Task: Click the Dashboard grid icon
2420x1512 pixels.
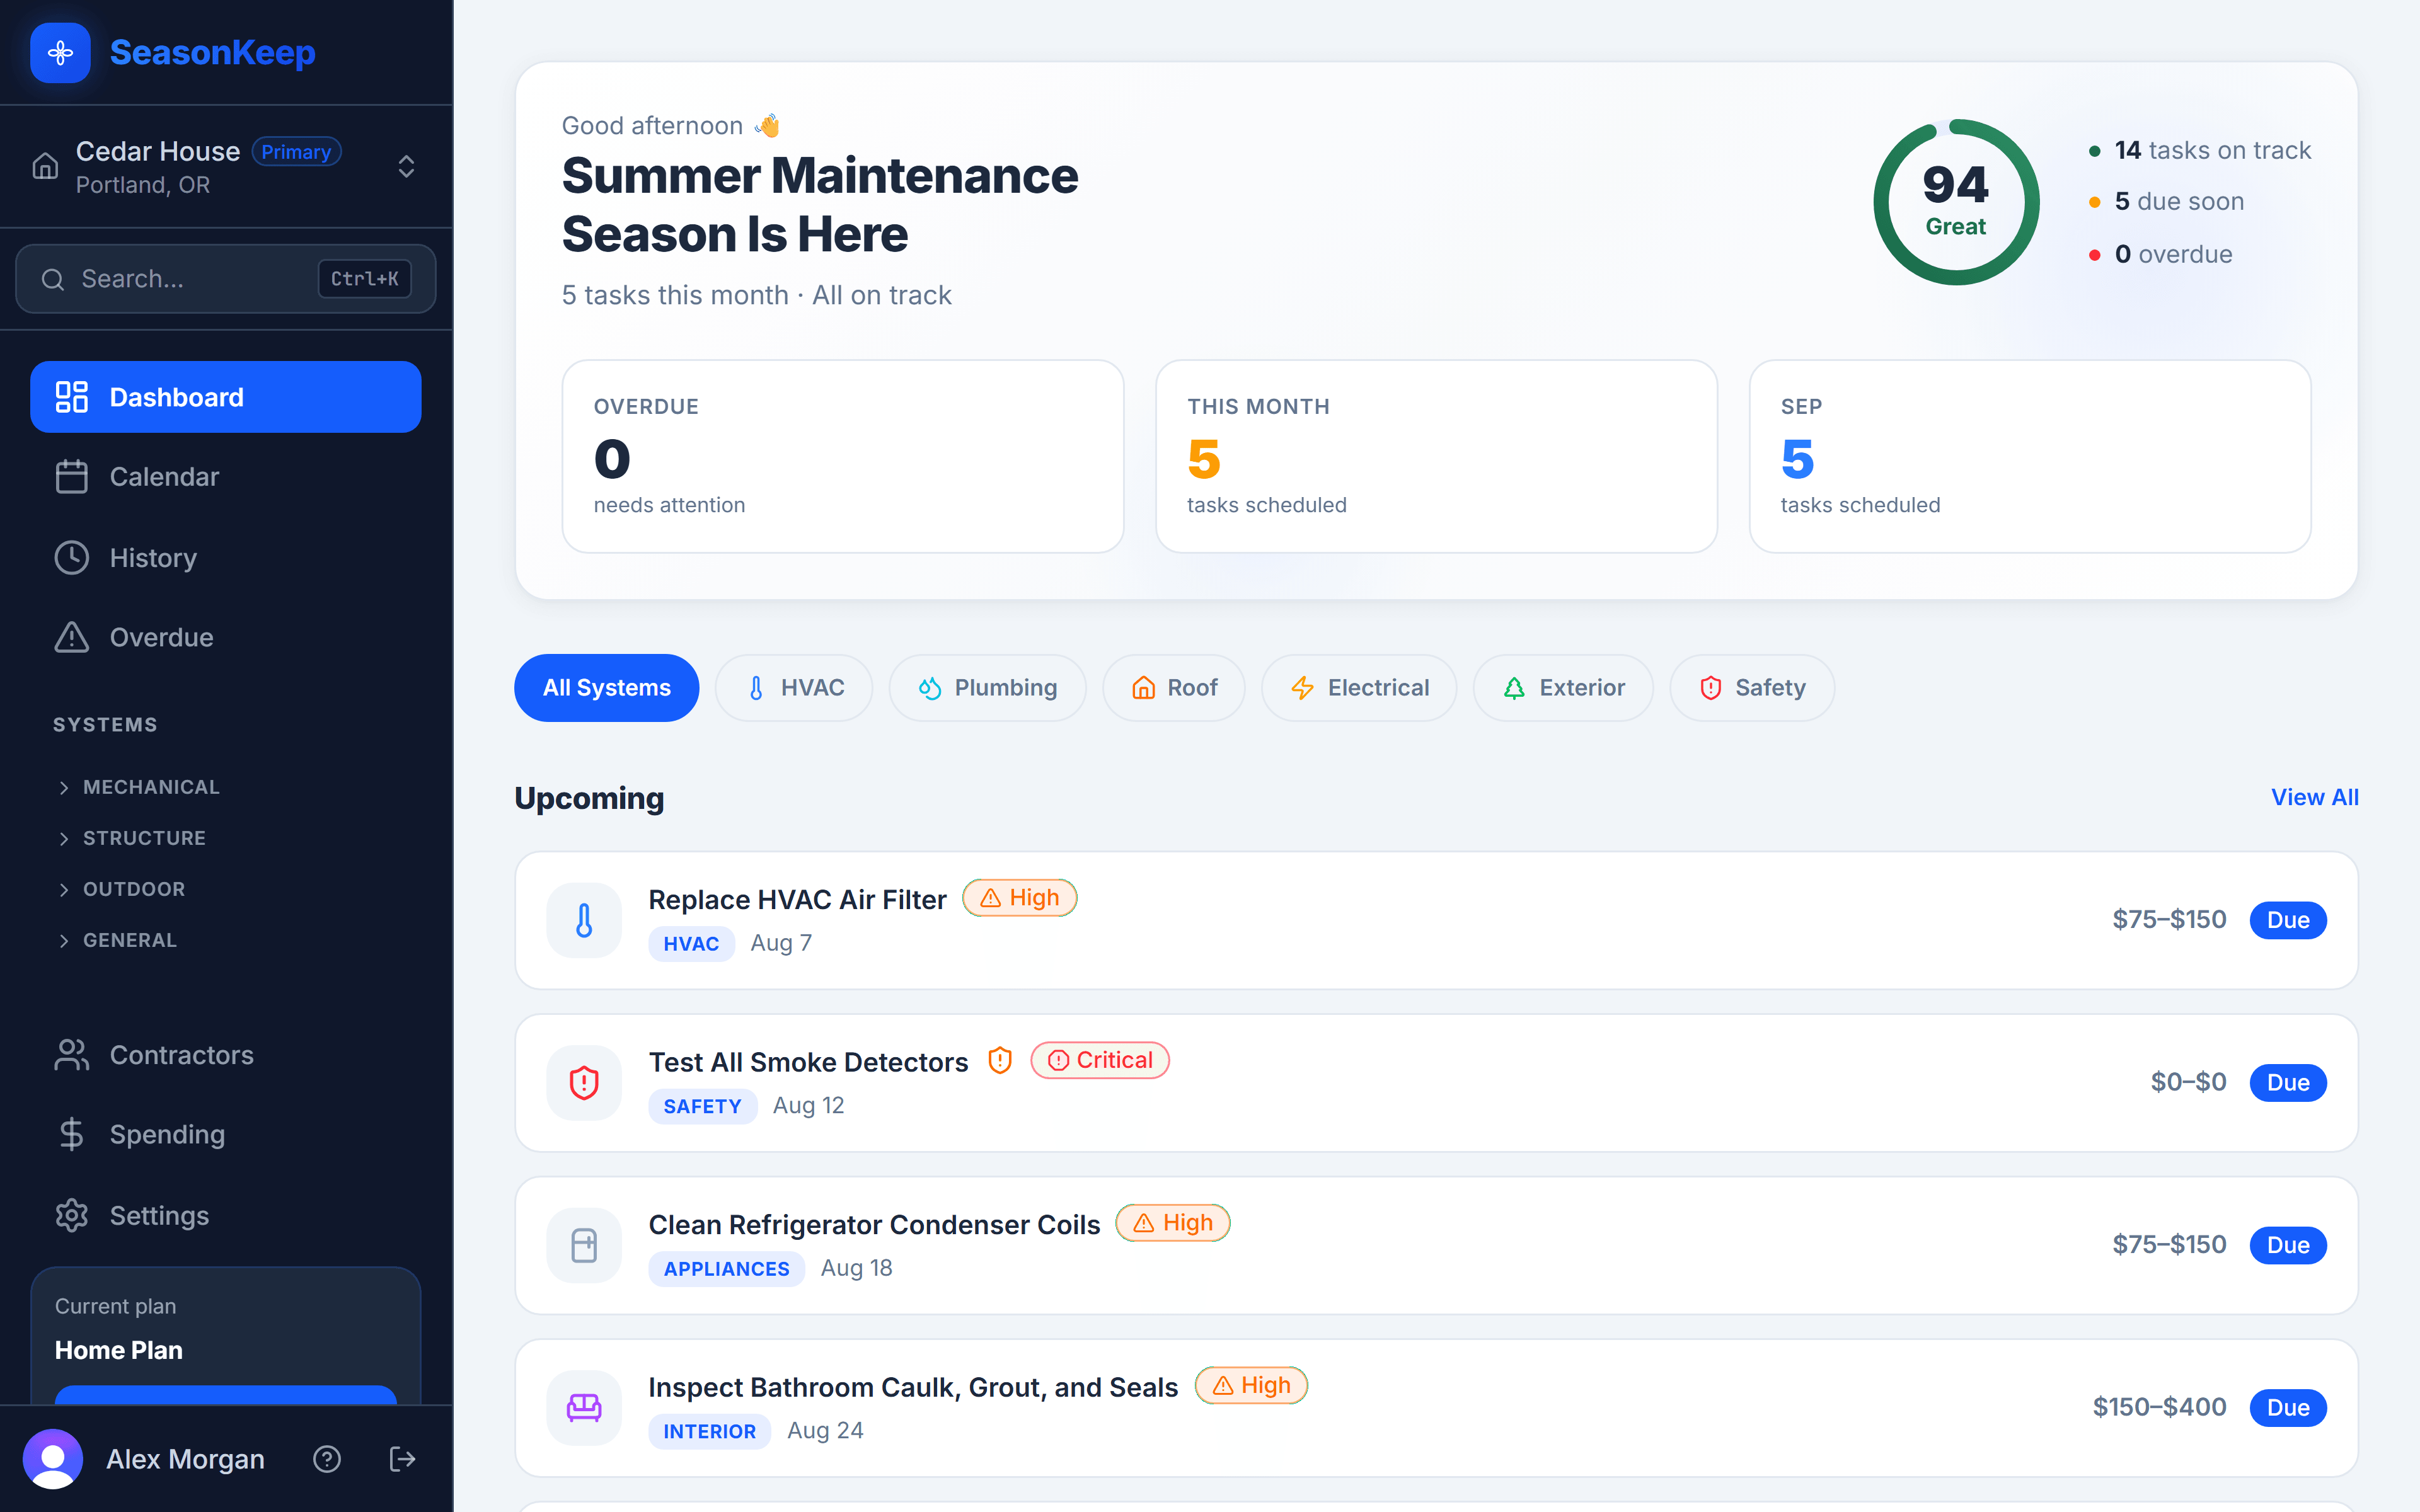Action: coord(72,397)
